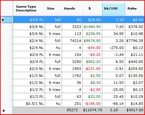Click the $9017.80 total rake cell
Image resolution: width=145 pixels, height=115 pixels.
point(135,110)
